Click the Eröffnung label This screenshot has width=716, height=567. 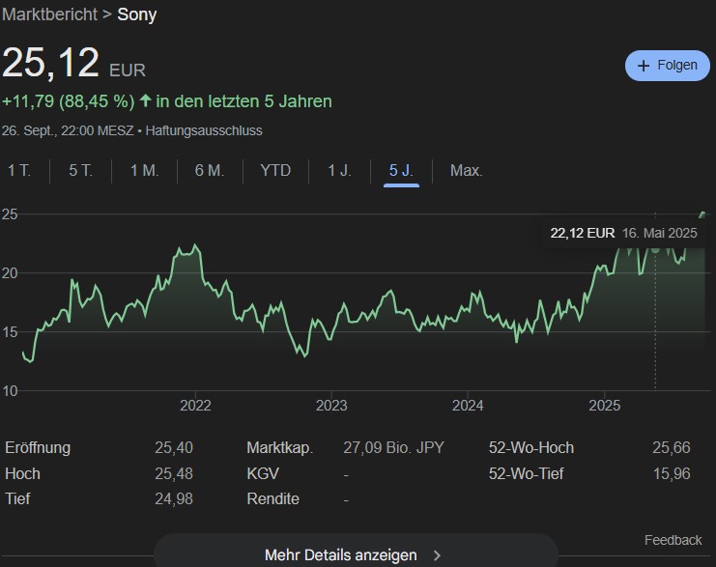pyautogui.click(x=38, y=448)
